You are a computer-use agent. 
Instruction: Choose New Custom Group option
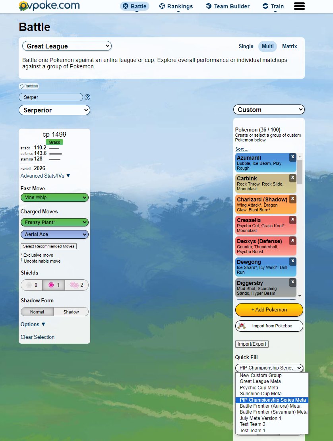(x=272, y=375)
